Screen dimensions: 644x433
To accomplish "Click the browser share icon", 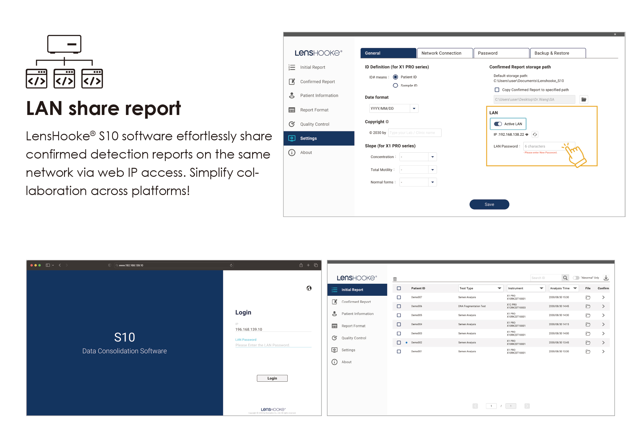I will 301,265.
